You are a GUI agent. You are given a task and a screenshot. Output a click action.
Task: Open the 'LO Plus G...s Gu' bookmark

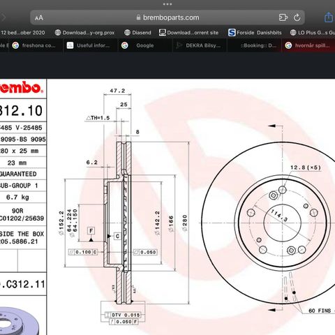pos(313,33)
